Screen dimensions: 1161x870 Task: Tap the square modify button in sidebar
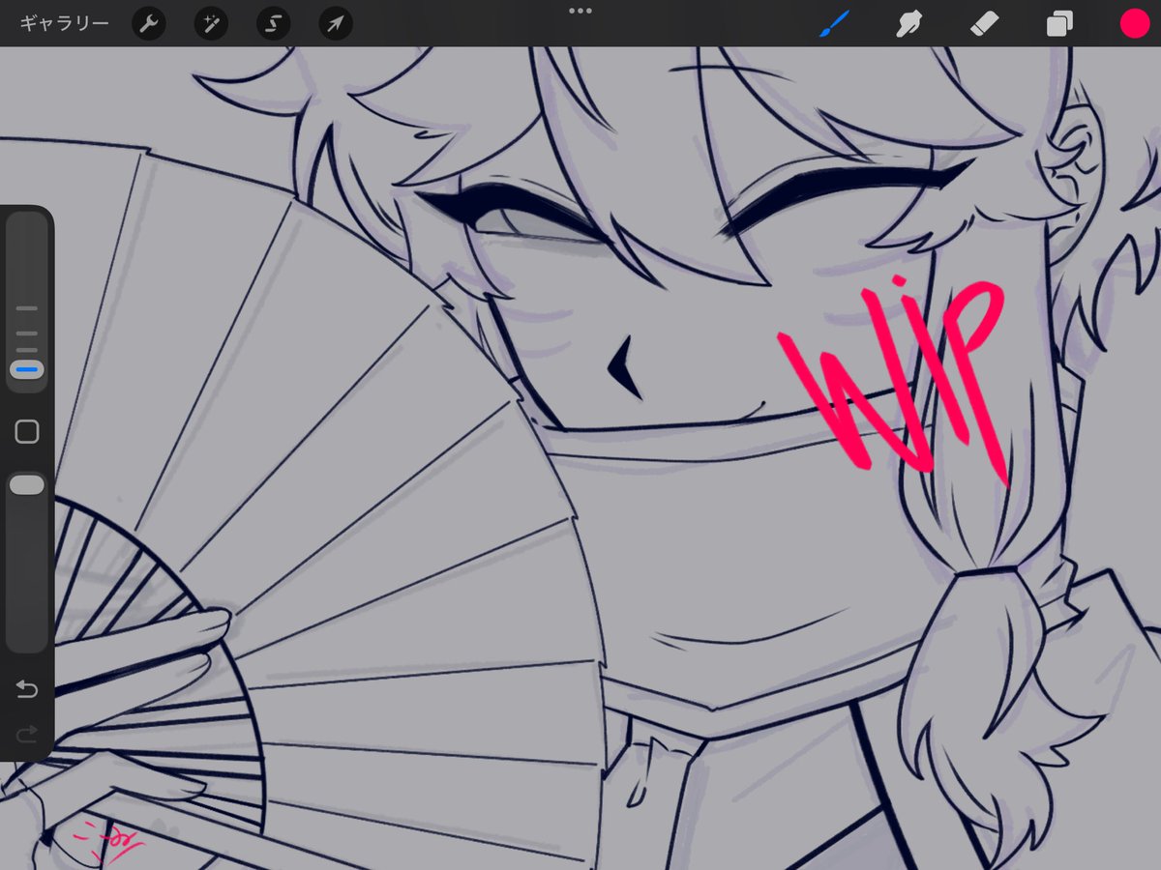coord(27,432)
